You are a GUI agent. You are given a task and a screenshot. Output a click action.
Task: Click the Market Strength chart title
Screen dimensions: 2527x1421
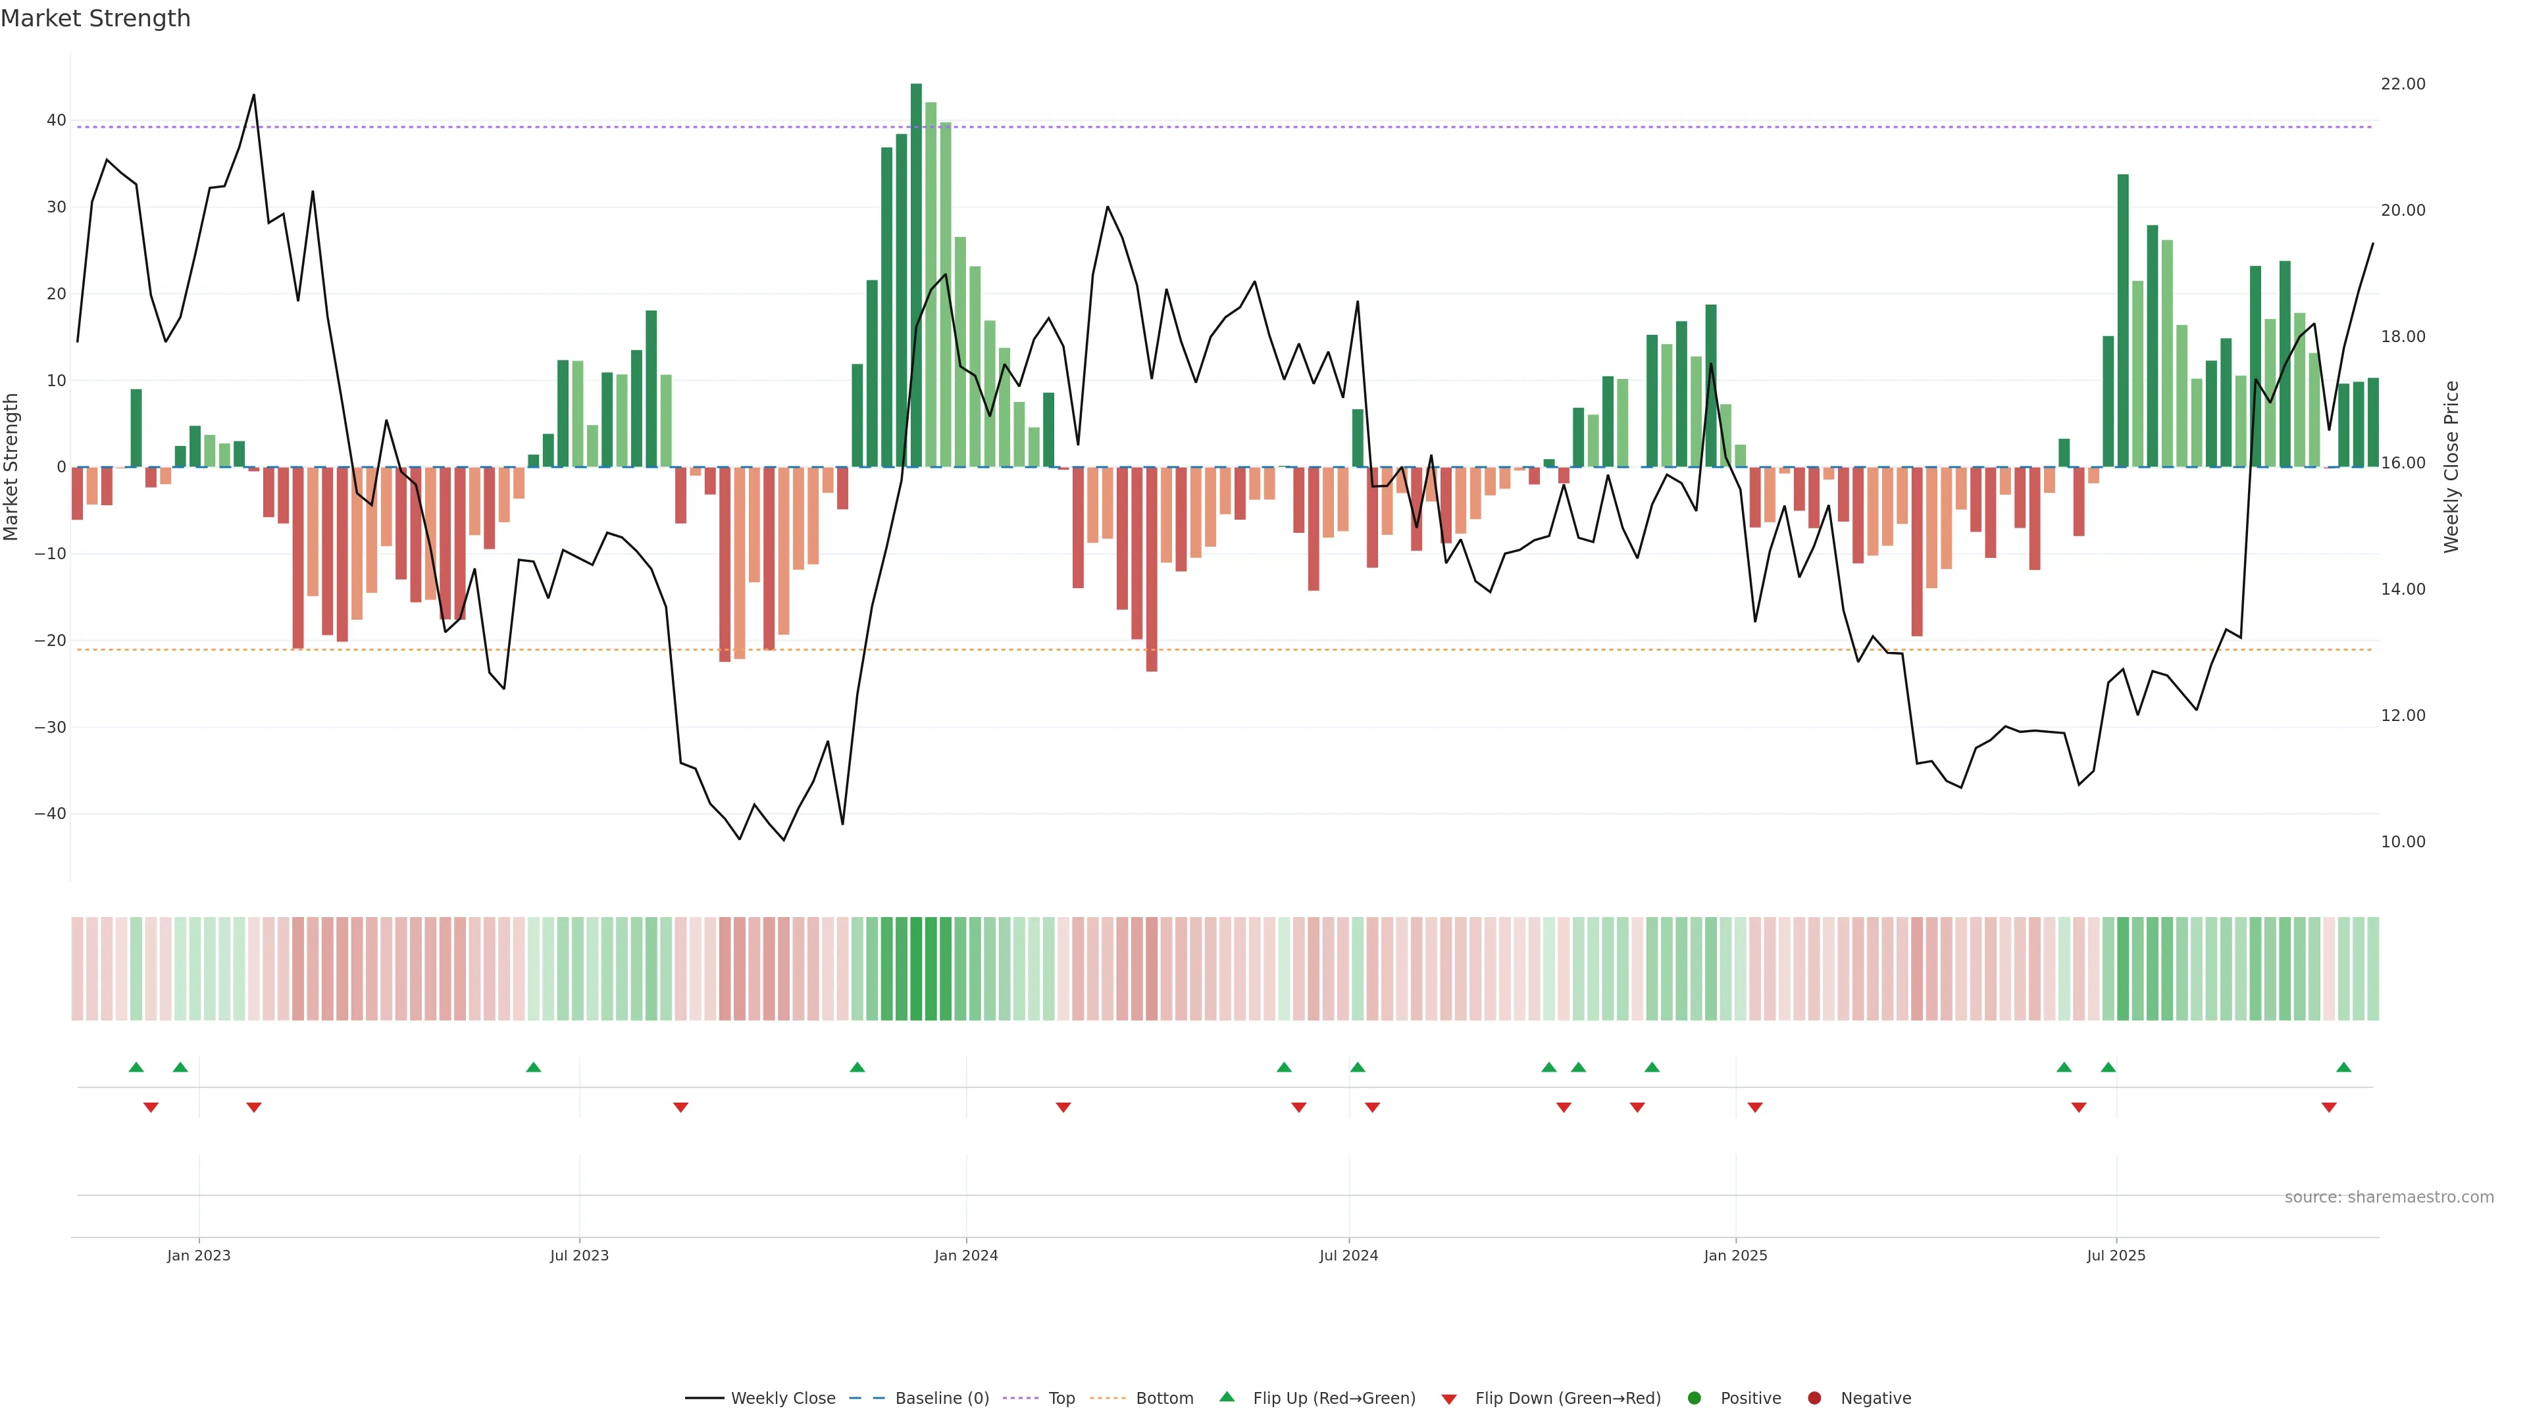tap(95, 18)
